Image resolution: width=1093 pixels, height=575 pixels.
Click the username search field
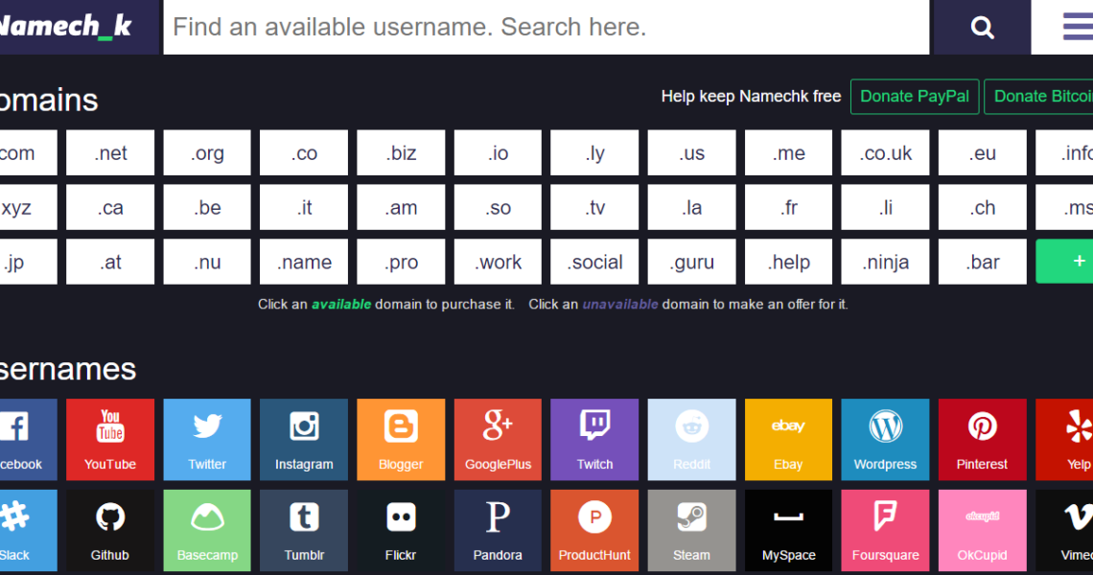pos(546,27)
